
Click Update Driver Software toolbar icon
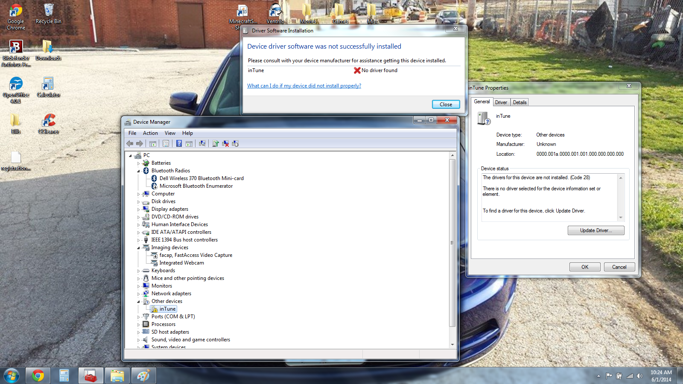point(216,144)
